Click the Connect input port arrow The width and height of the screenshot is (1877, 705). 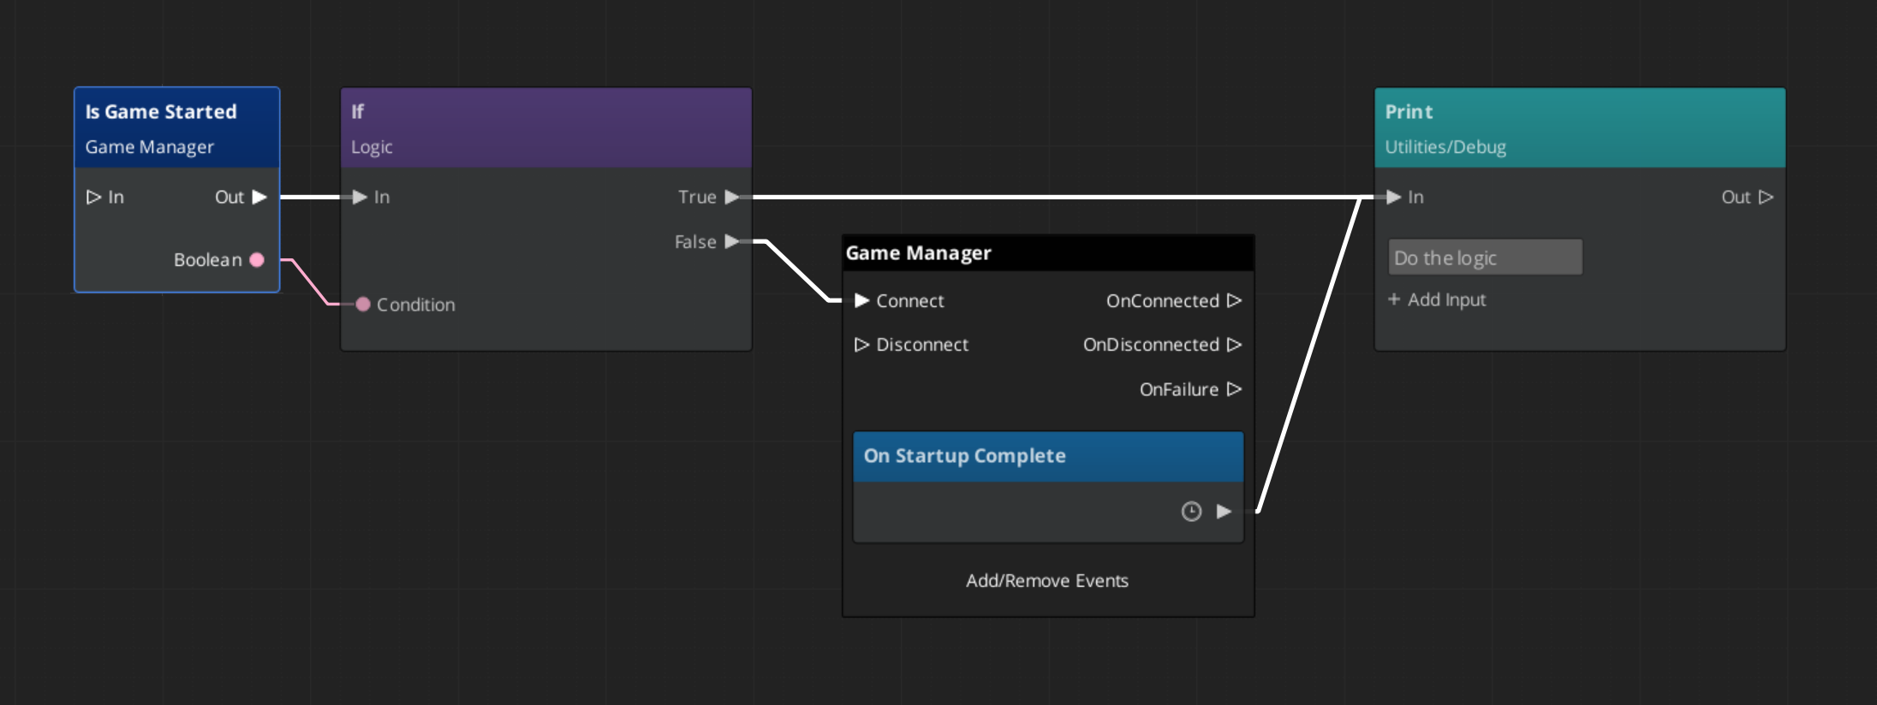pyautogui.click(x=861, y=301)
